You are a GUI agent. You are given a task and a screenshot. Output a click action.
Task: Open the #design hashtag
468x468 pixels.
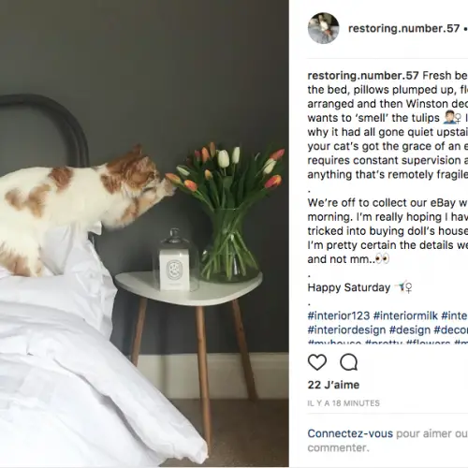click(x=410, y=329)
